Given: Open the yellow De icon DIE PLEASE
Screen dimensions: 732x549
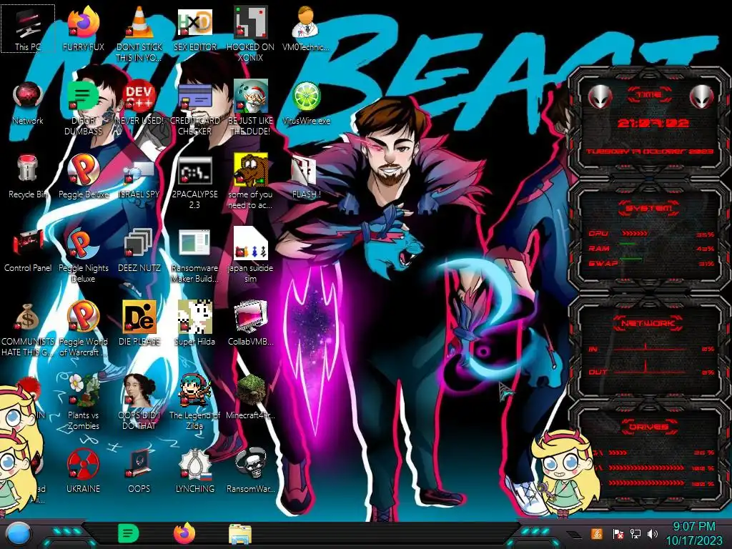Looking at the screenshot, I should tap(139, 324).
